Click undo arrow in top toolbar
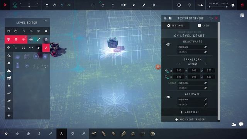Image resolution: width=247 pixels, height=139 pixels. tap(62, 5)
